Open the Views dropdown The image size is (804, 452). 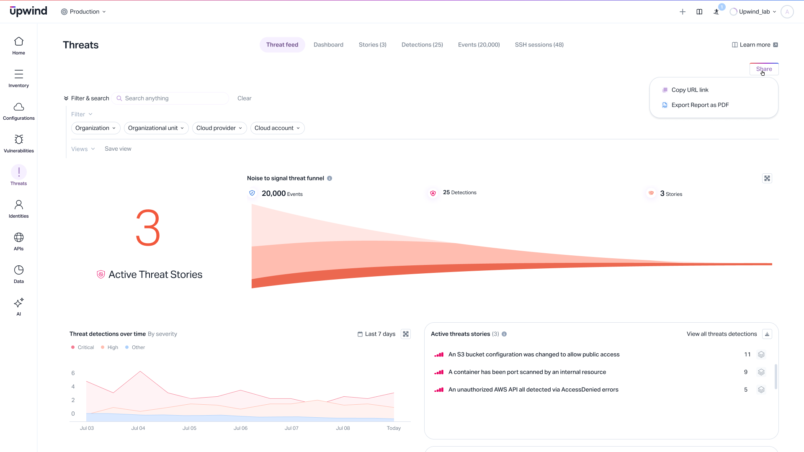click(x=83, y=149)
